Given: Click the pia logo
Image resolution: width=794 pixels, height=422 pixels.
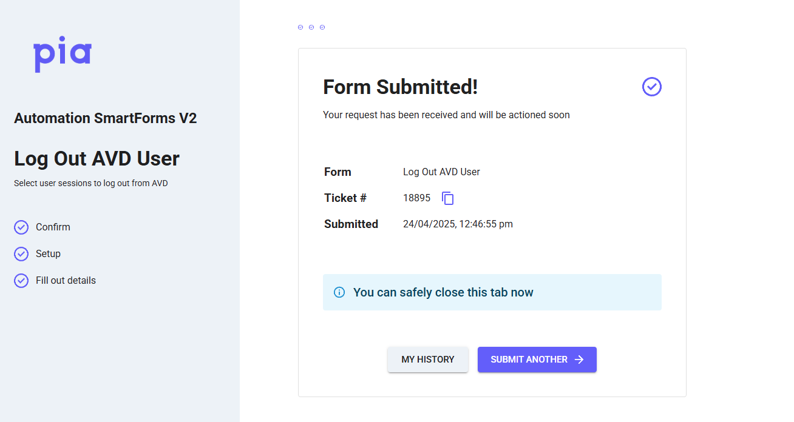Looking at the screenshot, I should click(x=63, y=55).
